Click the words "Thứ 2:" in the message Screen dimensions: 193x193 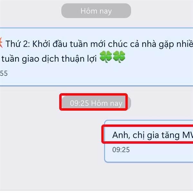[x=18, y=44]
